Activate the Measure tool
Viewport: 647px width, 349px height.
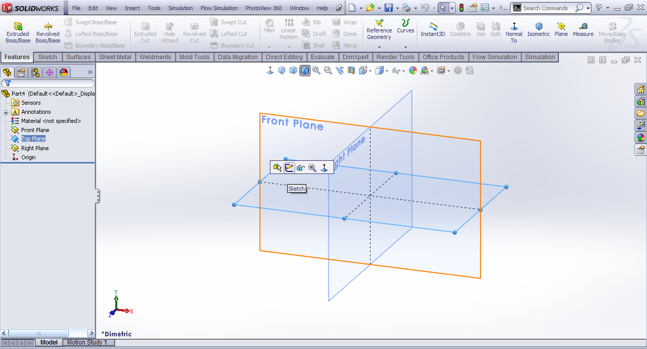[583, 29]
